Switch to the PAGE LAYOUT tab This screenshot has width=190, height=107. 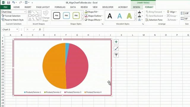[x=43, y=7]
